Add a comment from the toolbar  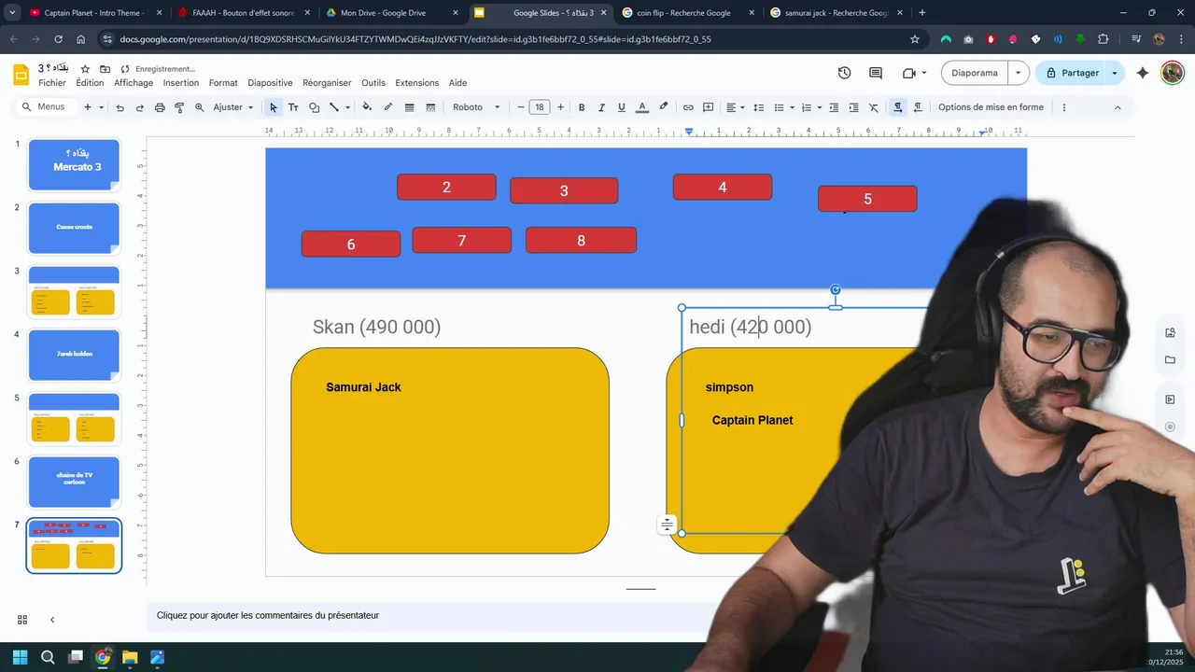click(708, 107)
